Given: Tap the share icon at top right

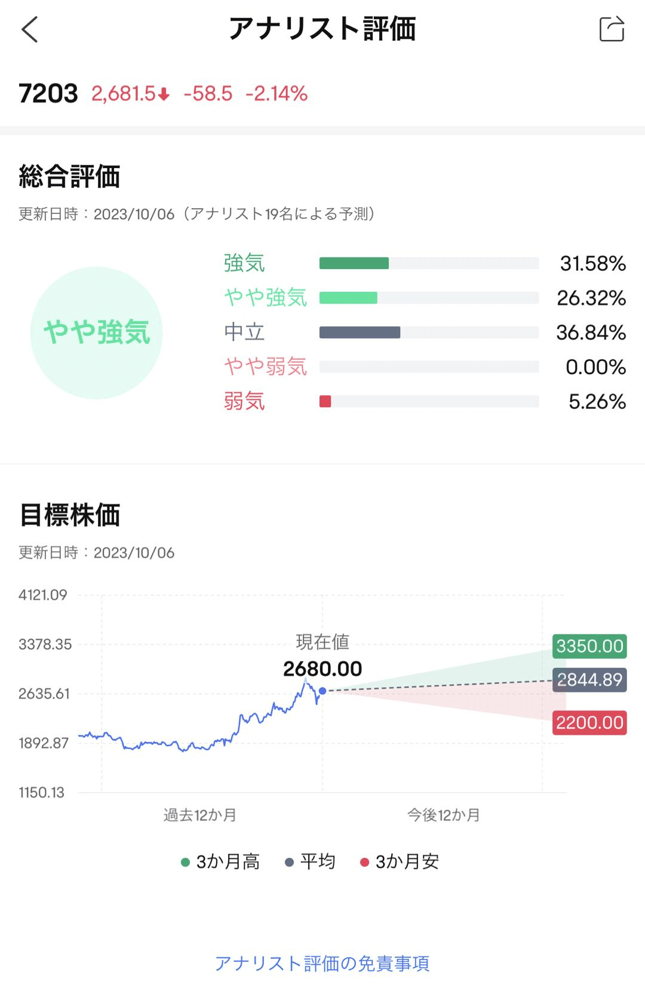Looking at the screenshot, I should [x=612, y=29].
